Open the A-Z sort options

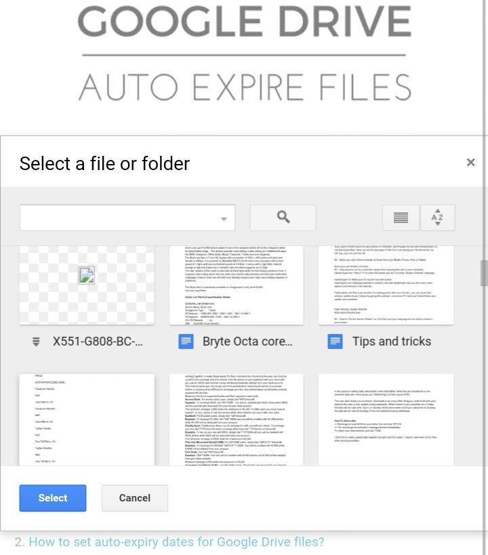pyautogui.click(x=437, y=218)
